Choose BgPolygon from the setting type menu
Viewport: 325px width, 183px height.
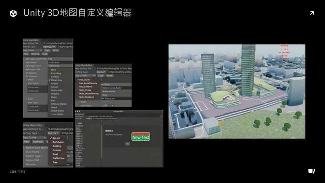click(58, 142)
